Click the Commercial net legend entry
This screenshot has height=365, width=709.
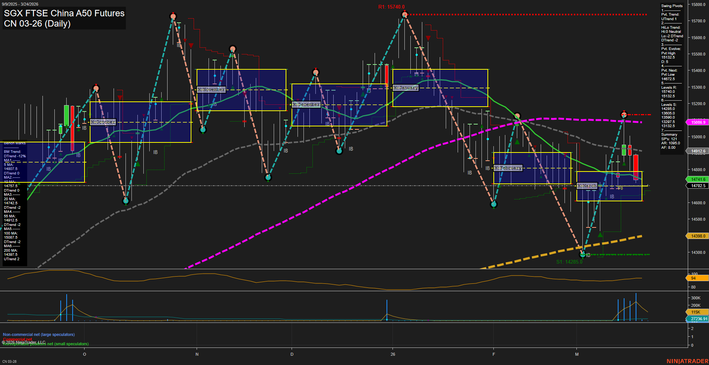(x=17, y=339)
